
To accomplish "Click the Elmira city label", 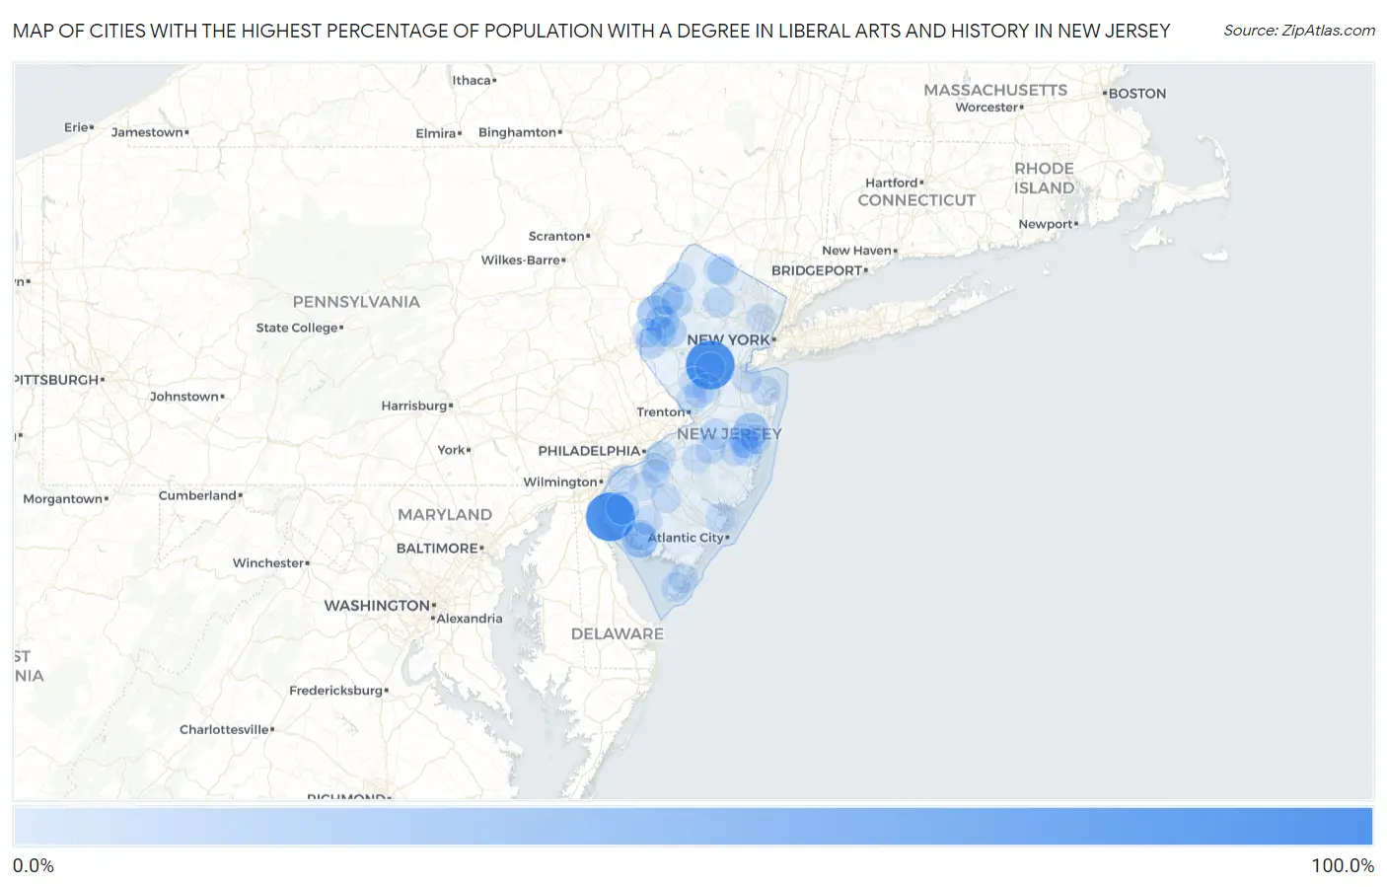I will tap(436, 133).
